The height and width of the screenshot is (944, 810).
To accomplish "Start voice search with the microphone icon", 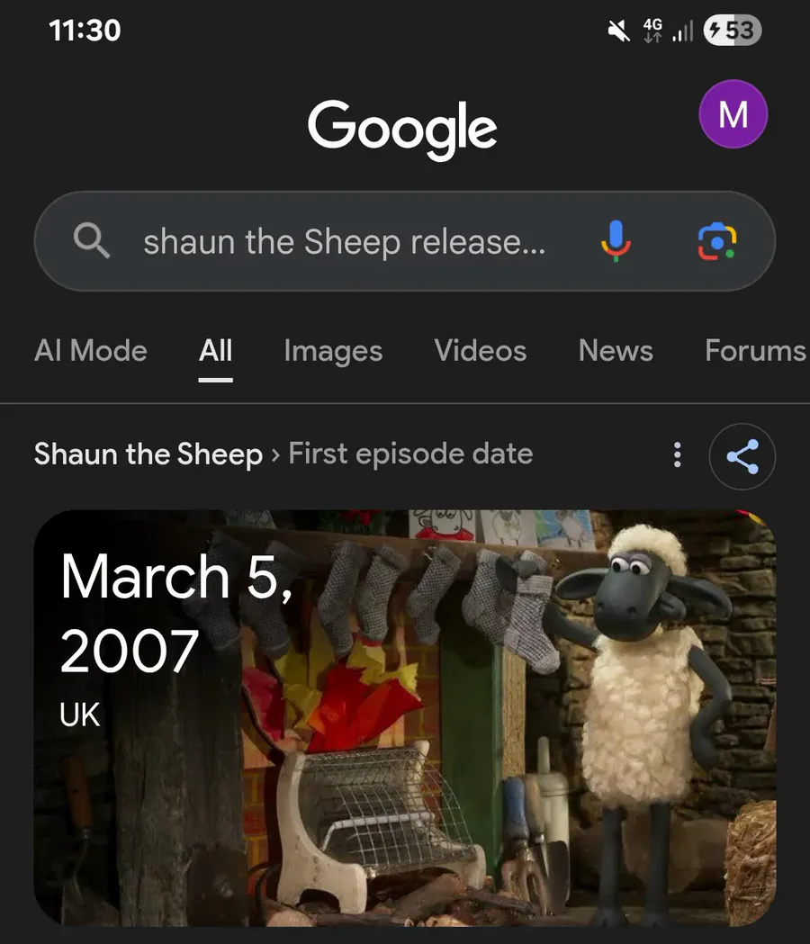I will 616,241.
